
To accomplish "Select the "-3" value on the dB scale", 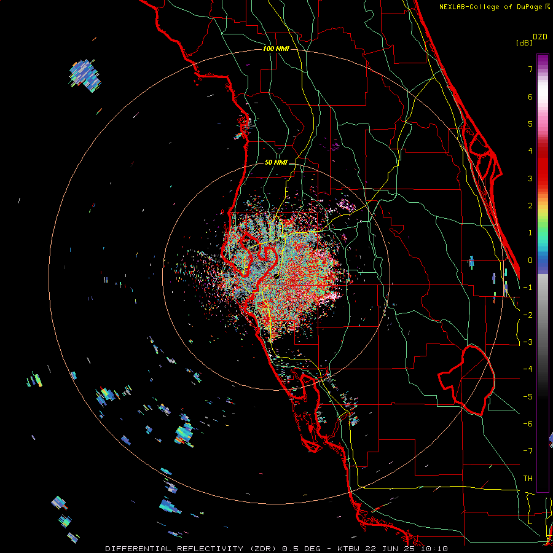I will pyautogui.click(x=528, y=342).
